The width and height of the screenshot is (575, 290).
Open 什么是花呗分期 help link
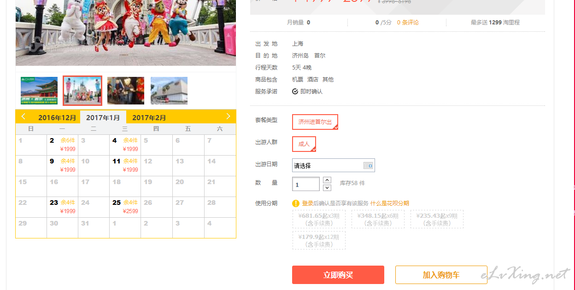[x=390, y=203]
